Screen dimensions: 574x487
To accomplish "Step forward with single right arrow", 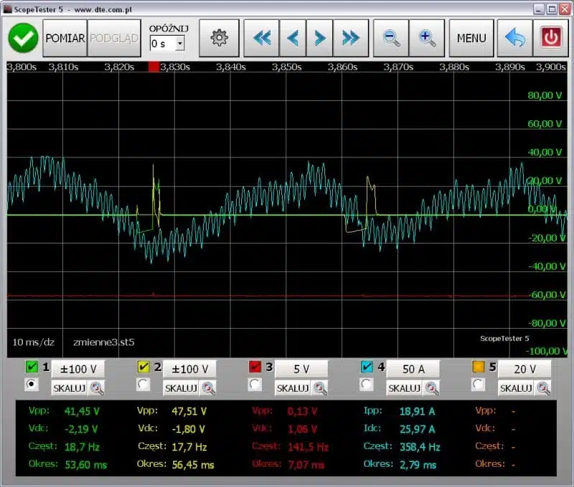I will (321, 39).
